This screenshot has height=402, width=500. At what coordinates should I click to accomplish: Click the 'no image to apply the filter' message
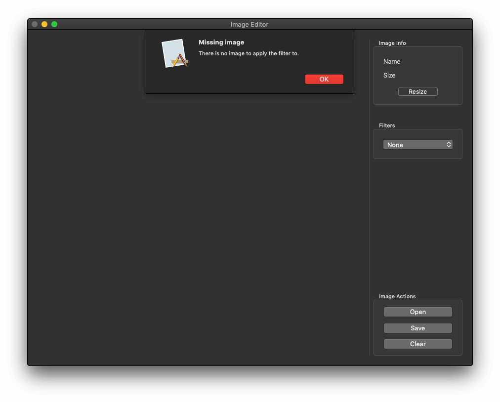[249, 53]
